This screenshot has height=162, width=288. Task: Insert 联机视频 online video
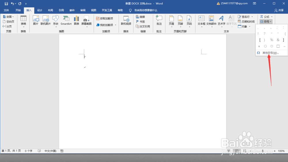[126, 20]
